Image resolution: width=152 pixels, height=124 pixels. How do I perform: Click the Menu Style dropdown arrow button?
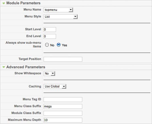(75, 17)
